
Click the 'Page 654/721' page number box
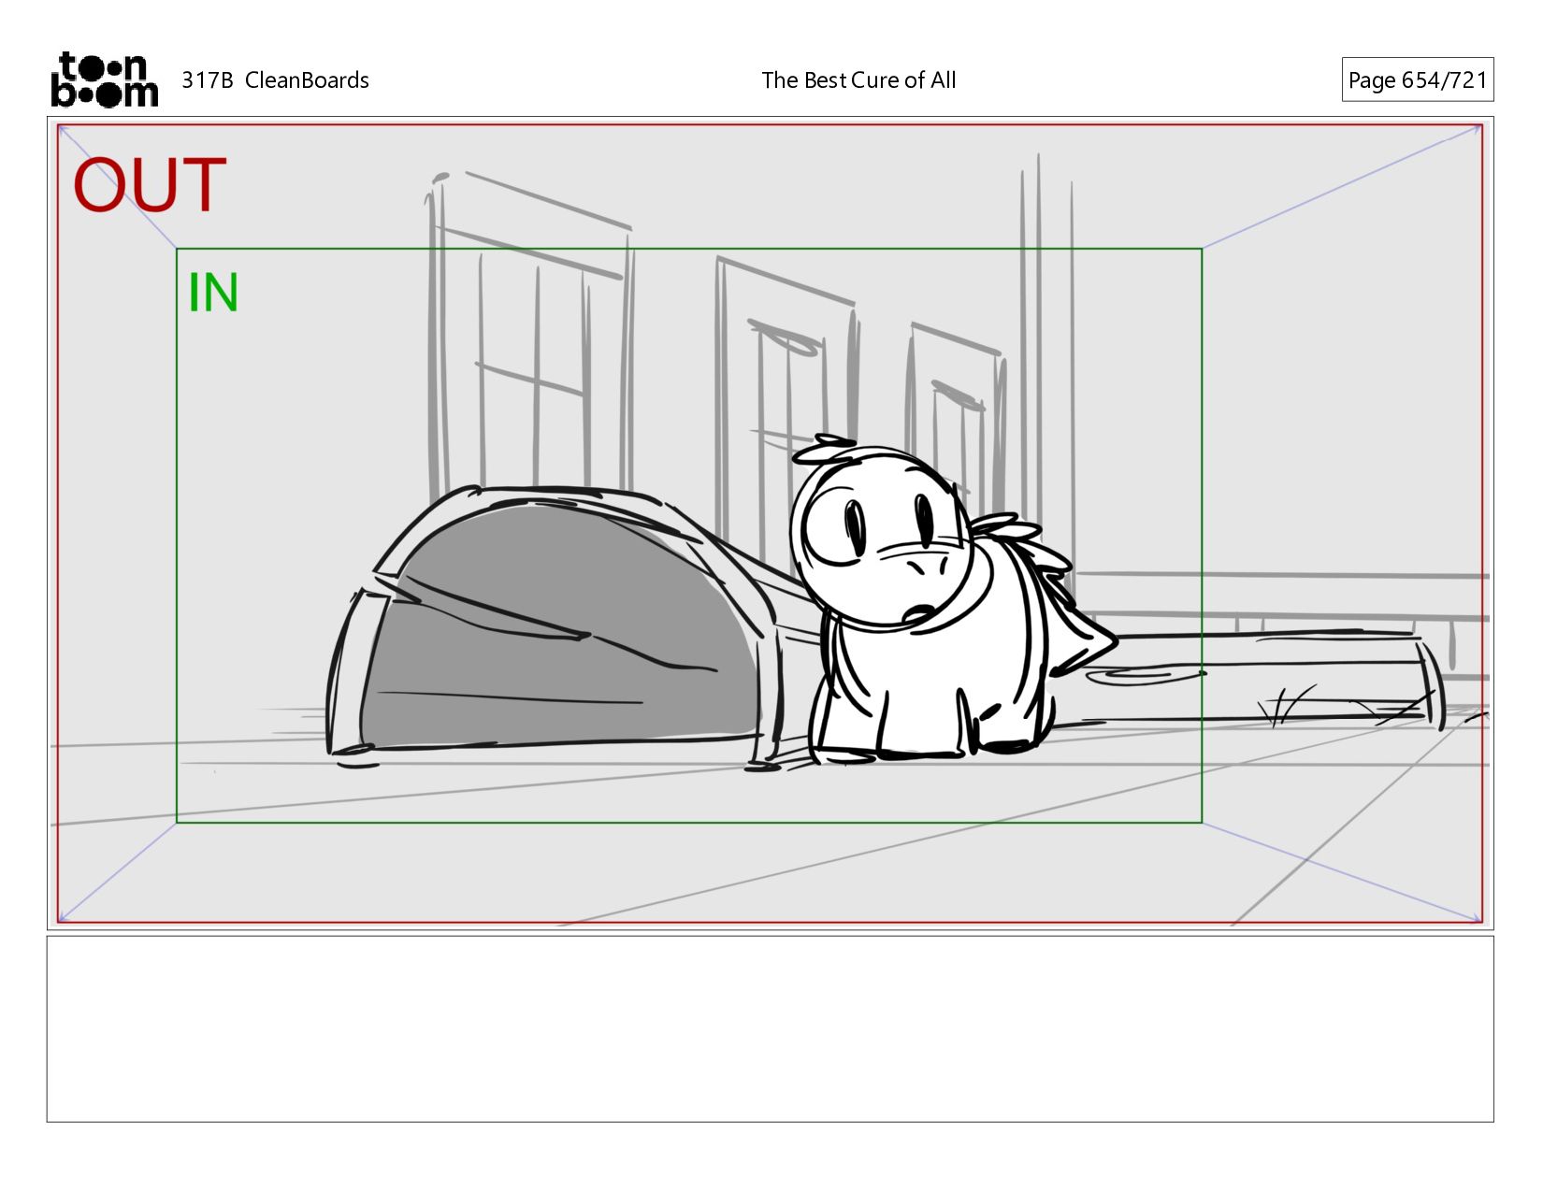tap(1417, 79)
